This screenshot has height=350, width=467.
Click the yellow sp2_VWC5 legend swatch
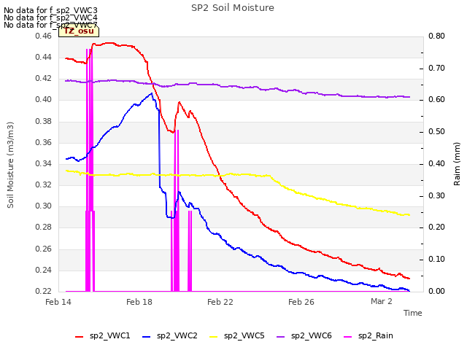(x=214, y=337)
